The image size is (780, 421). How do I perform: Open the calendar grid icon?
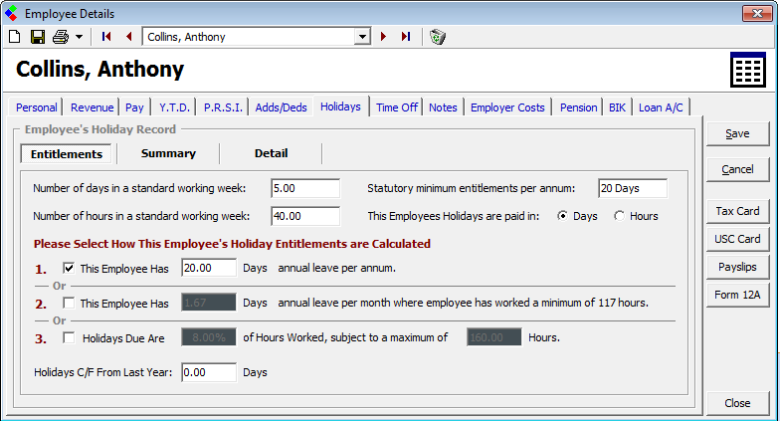(746, 71)
